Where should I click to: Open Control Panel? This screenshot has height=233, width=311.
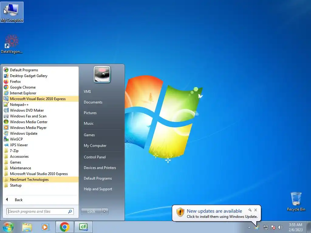tap(95, 157)
